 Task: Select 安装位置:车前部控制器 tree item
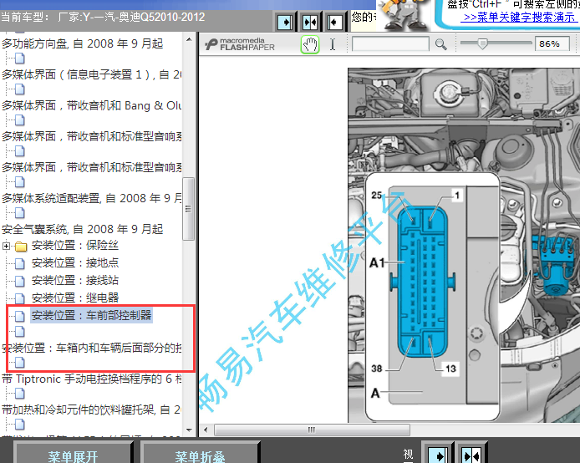[91, 315]
